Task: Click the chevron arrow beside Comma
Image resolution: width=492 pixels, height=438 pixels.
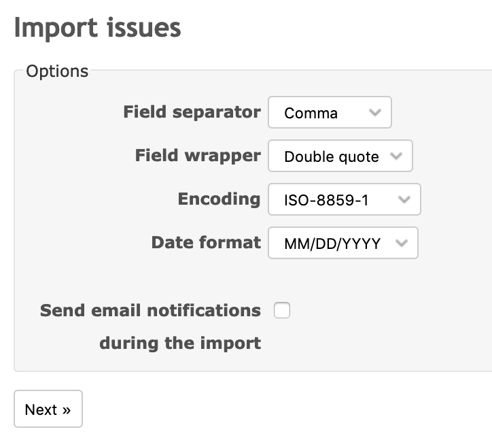Action: (x=374, y=113)
